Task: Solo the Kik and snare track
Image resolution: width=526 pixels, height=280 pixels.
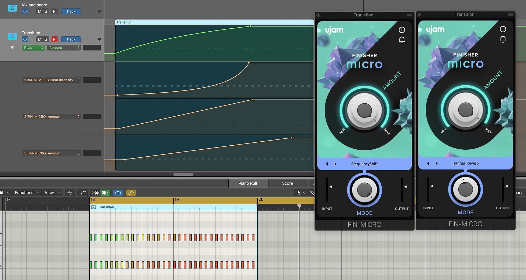Action: pos(46,11)
